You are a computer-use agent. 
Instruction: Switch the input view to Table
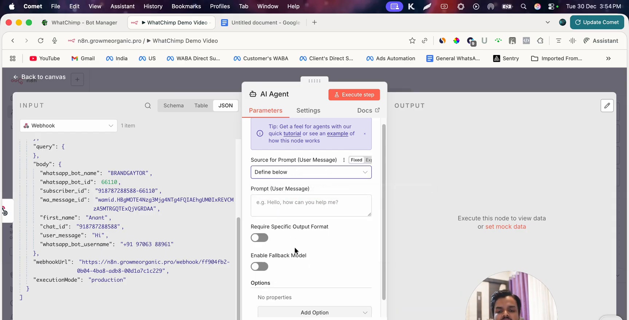[201, 106]
